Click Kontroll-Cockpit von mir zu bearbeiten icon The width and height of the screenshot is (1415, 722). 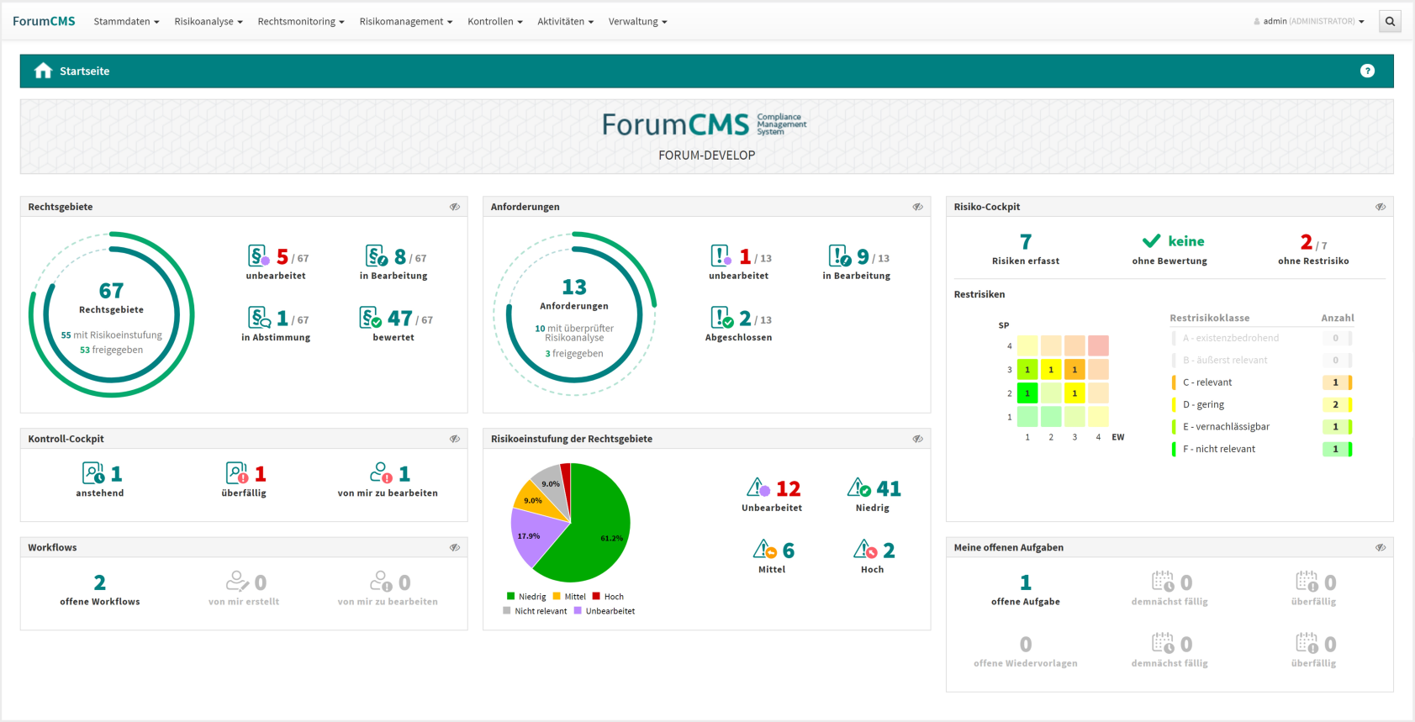(381, 473)
